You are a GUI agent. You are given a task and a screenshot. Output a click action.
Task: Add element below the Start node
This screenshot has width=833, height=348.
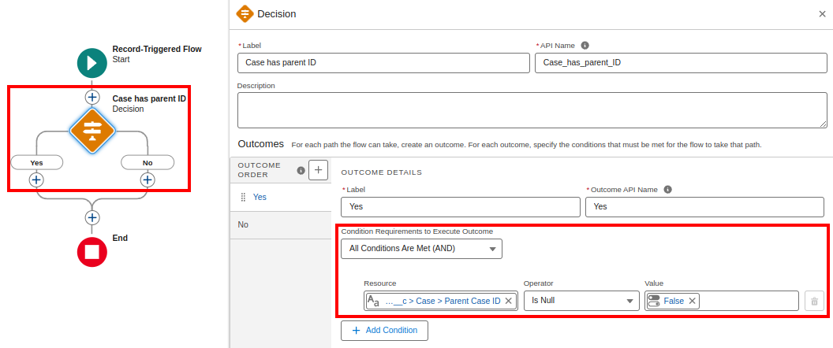tap(92, 97)
